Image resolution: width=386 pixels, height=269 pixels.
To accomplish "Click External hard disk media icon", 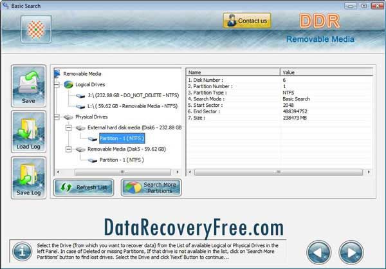I will click(80, 128).
